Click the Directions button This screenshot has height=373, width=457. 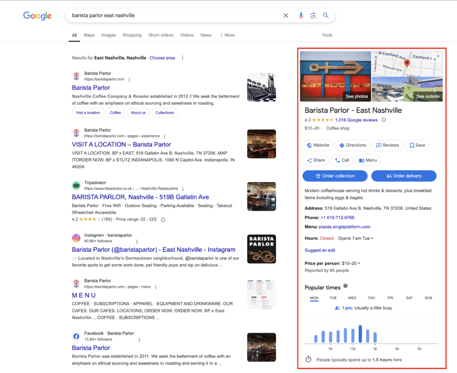pyautogui.click(x=353, y=145)
